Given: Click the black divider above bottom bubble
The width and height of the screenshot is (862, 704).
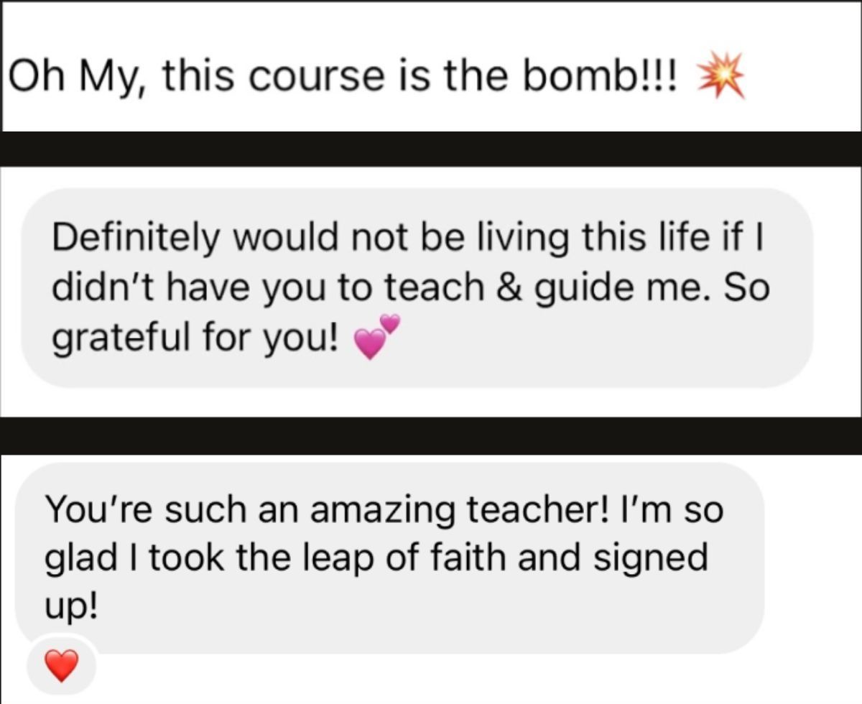Looking at the screenshot, I should (x=431, y=435).
